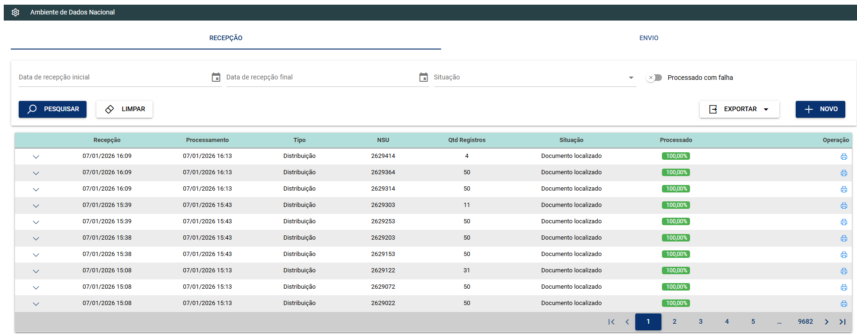857x334 pixels.
Task: Print the record with NSU 2629414
Action: point(843,156)
